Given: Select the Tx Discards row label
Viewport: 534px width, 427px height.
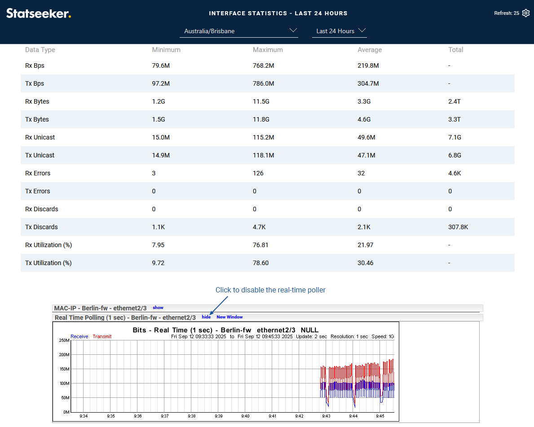Looking at the screenshot, I should (x=41, y=227).
